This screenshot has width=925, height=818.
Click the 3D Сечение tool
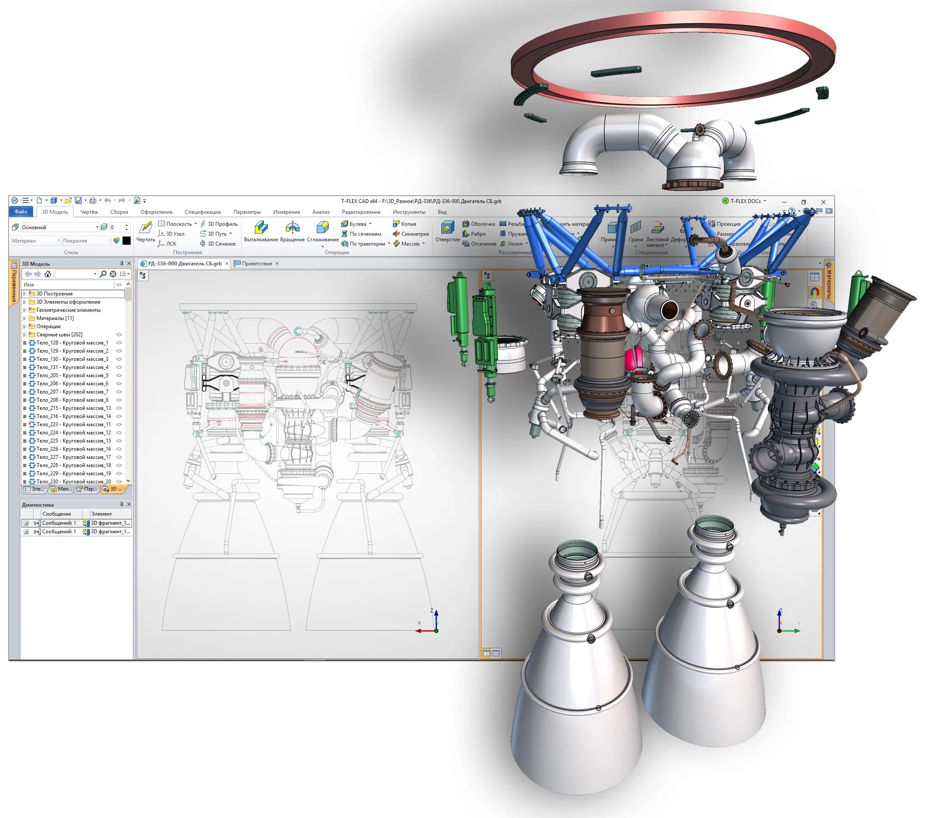tap(217, 243)
